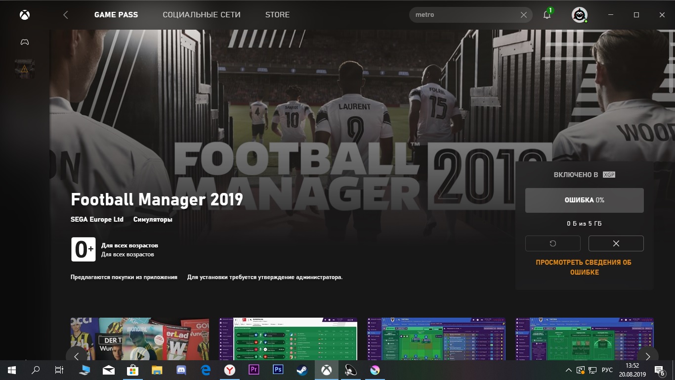Open the GAME PASS tab
The image size is (675, 380).
click(x=116, y=15)
